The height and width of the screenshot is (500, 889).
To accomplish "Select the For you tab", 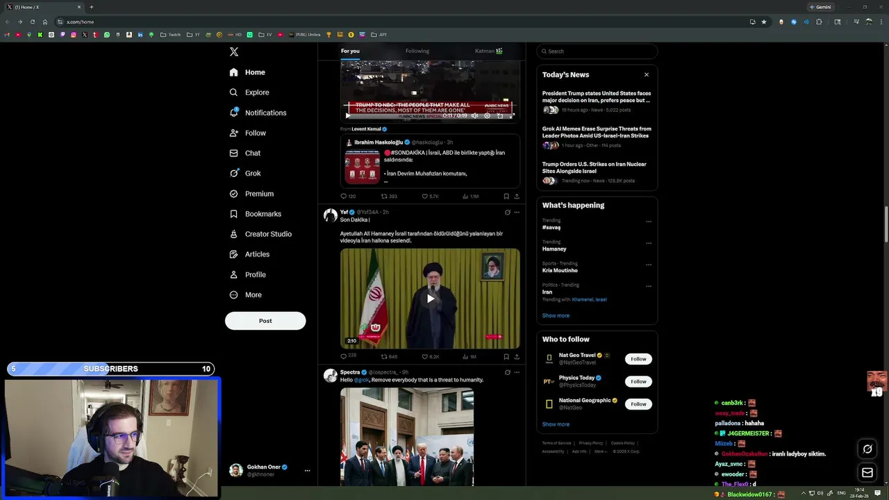I will (350, 51).
